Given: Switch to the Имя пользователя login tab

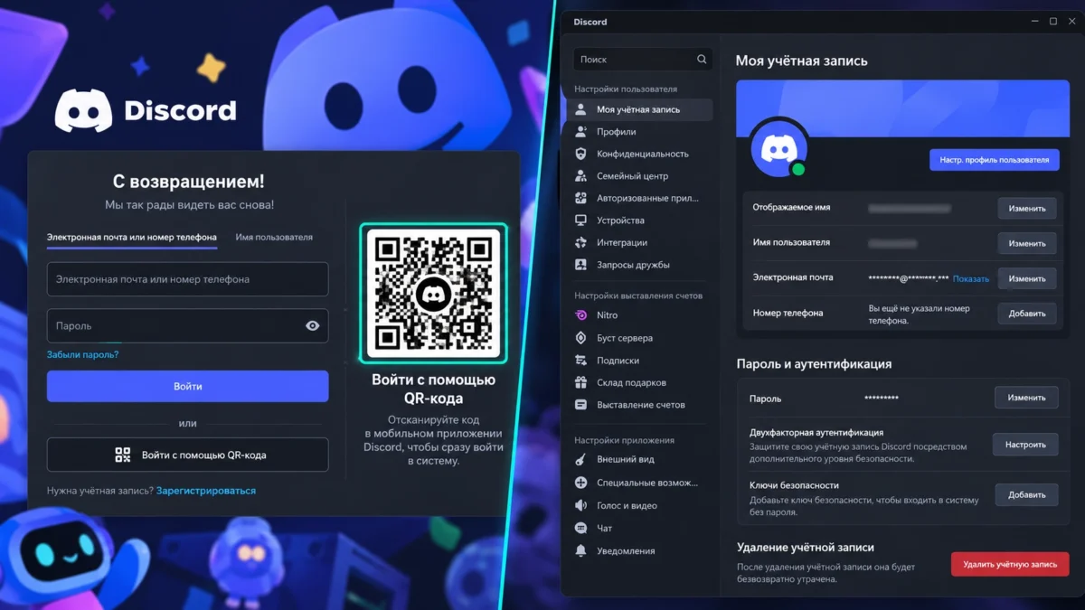Looking at the screenshot, I should tap(274, 238).
